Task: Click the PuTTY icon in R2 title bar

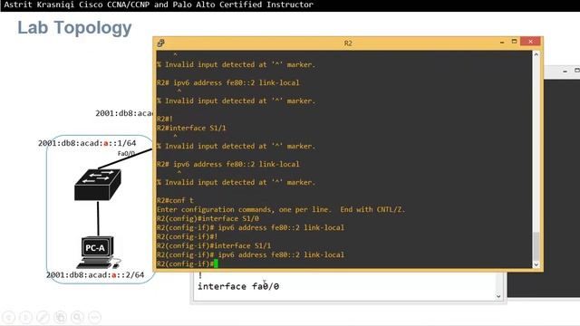Action: tap(160, 43)
